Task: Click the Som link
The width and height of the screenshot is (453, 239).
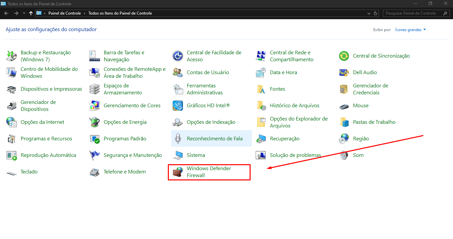Action: pos(358,155)
